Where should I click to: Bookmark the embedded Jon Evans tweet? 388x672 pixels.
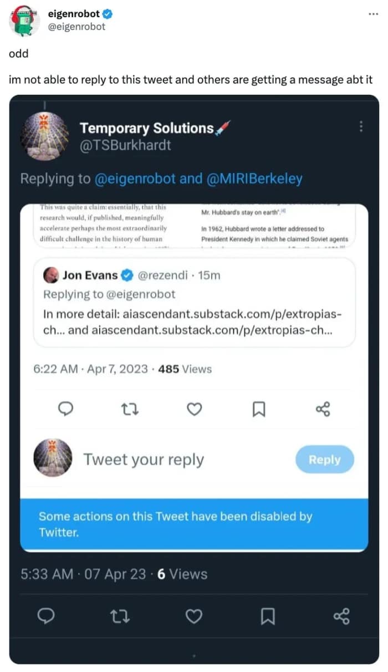pyautogui.click(x=258, y=409)
